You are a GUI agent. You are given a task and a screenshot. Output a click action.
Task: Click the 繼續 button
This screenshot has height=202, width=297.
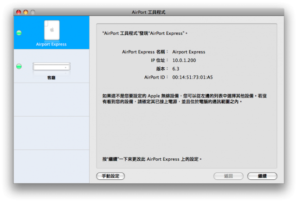(262, 176)
